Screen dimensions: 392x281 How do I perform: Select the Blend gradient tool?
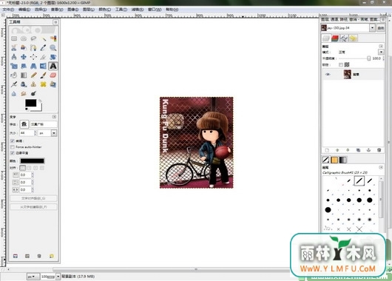(24, 75)
